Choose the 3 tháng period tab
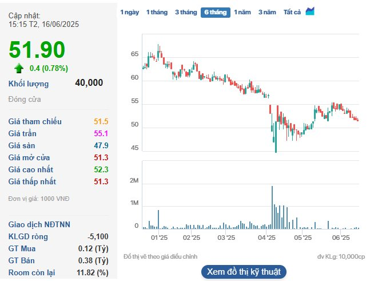 click(x=185, y=12)
